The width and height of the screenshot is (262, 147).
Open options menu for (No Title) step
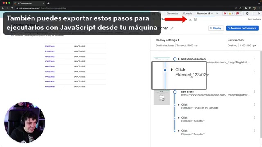click(255, 91)
